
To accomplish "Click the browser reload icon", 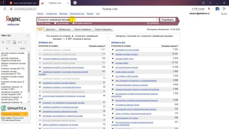I will click(x=5, y=9).
